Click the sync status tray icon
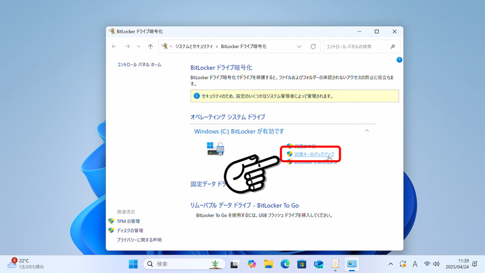The height and width of the screenshot is (273, 485). click(403, 264)
